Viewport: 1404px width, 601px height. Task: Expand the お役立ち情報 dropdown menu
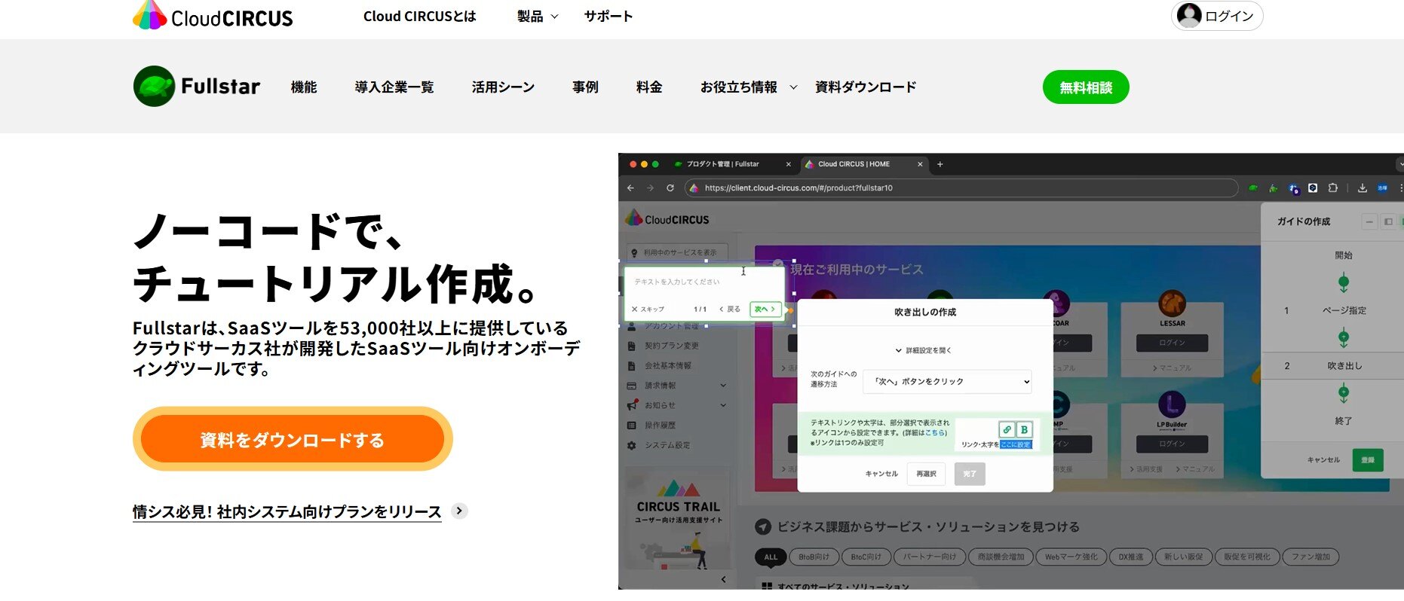749,87
